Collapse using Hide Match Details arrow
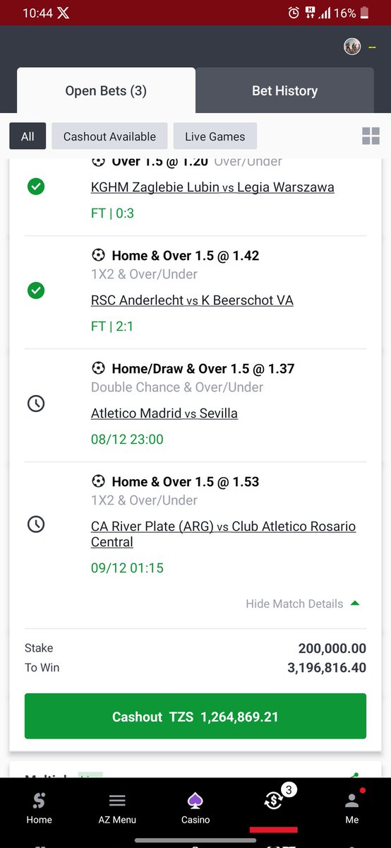The width and height of the screenshot is (391, 848). 355,603
